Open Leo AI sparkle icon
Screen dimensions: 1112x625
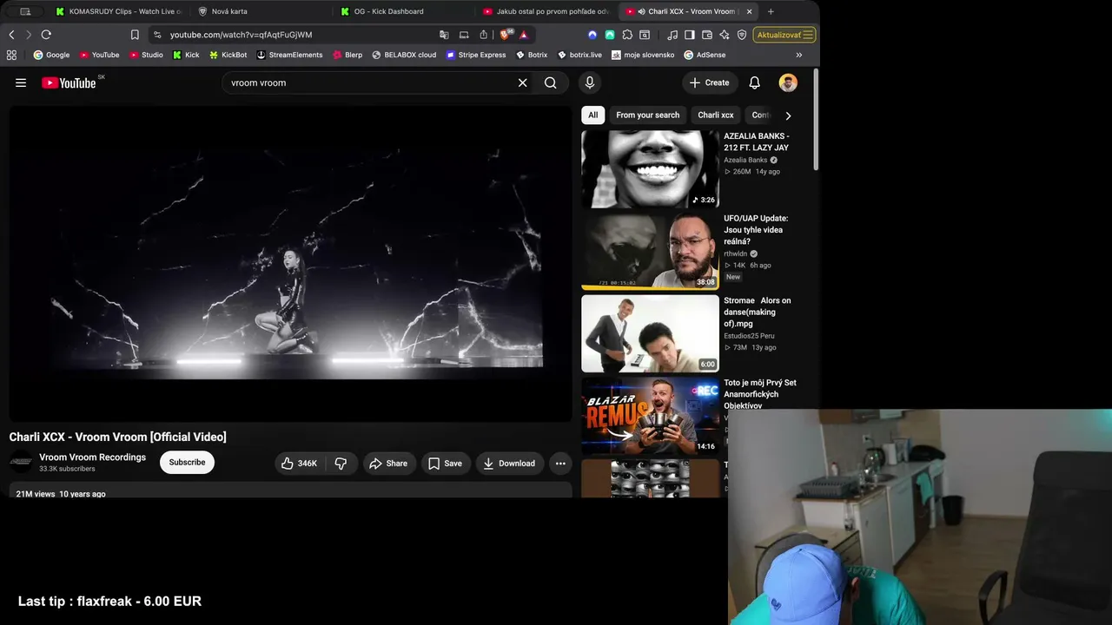pyautogui.click(x=725, y=35)
